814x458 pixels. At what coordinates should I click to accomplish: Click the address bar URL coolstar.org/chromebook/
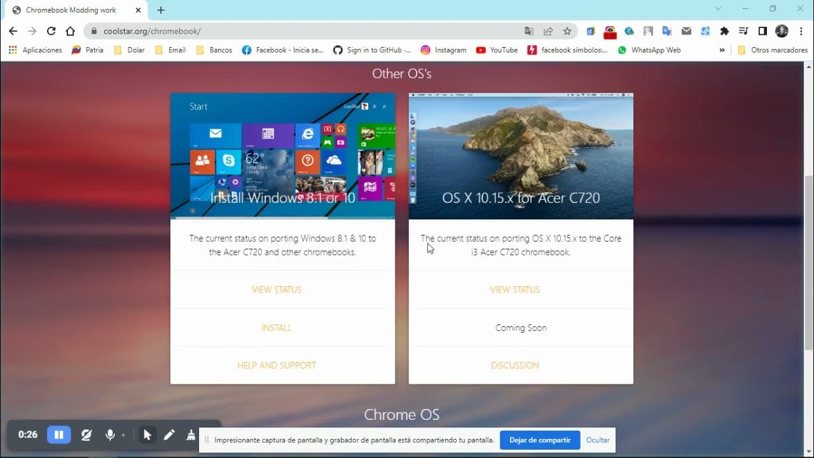coord(152,31)
